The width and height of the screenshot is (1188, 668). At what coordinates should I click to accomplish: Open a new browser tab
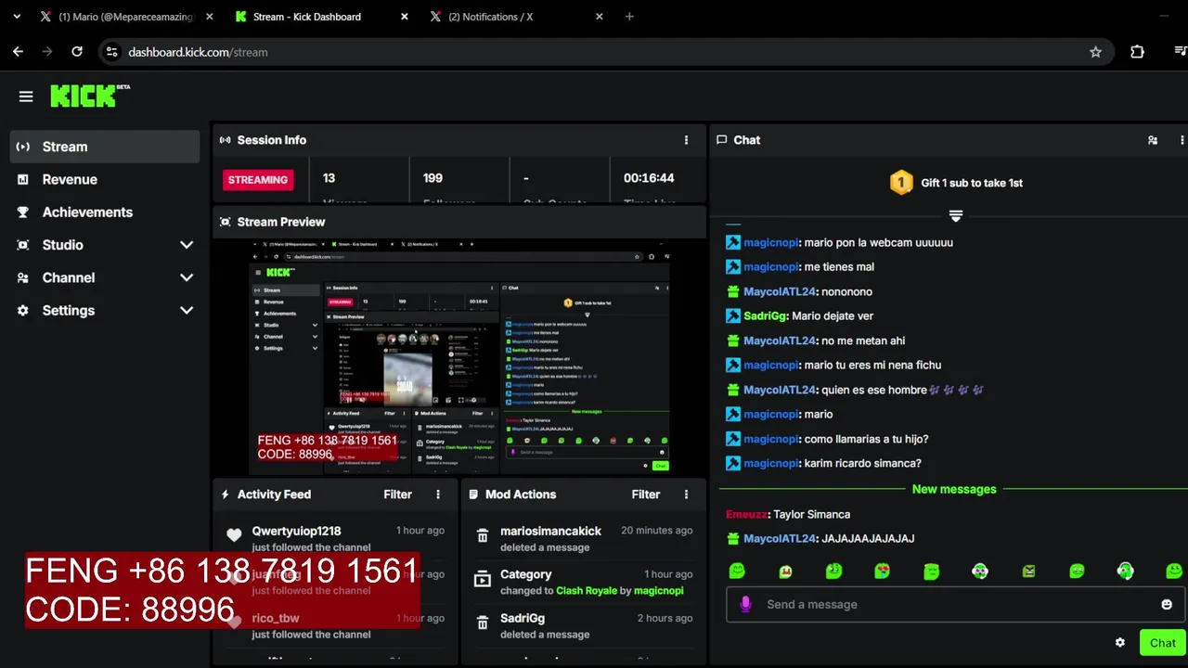629,17
